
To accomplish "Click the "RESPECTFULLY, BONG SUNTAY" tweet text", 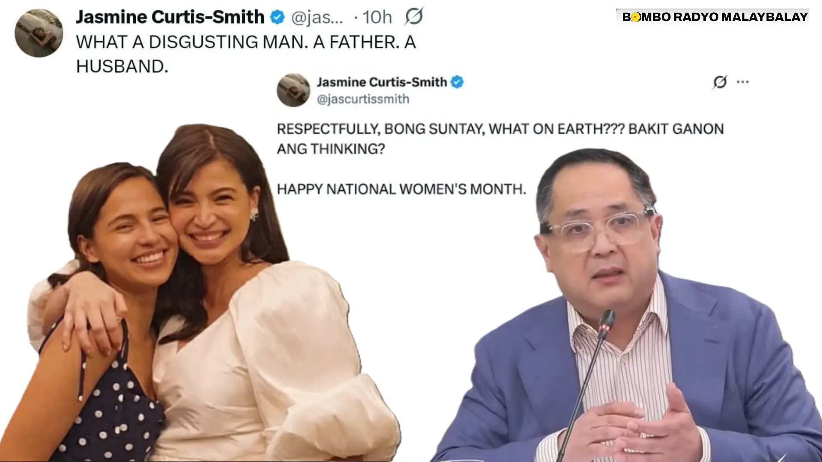I will (500, 139).
